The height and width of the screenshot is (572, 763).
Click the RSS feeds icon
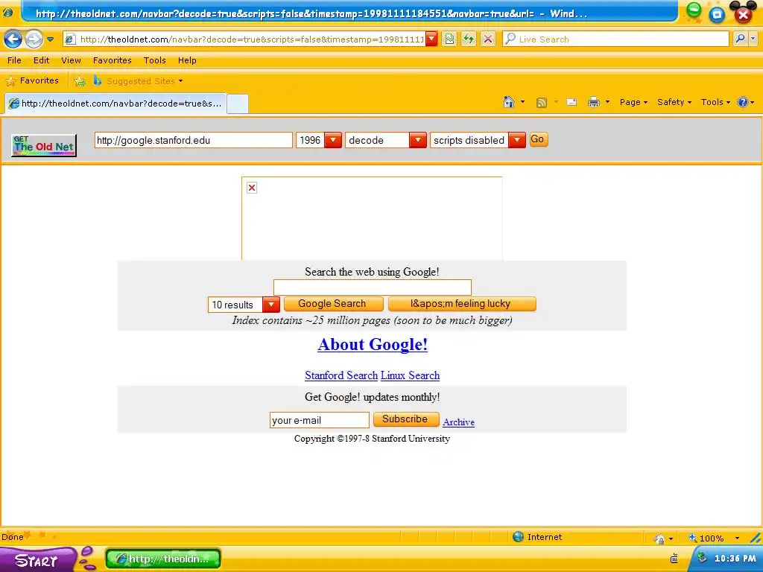[541, 102]
